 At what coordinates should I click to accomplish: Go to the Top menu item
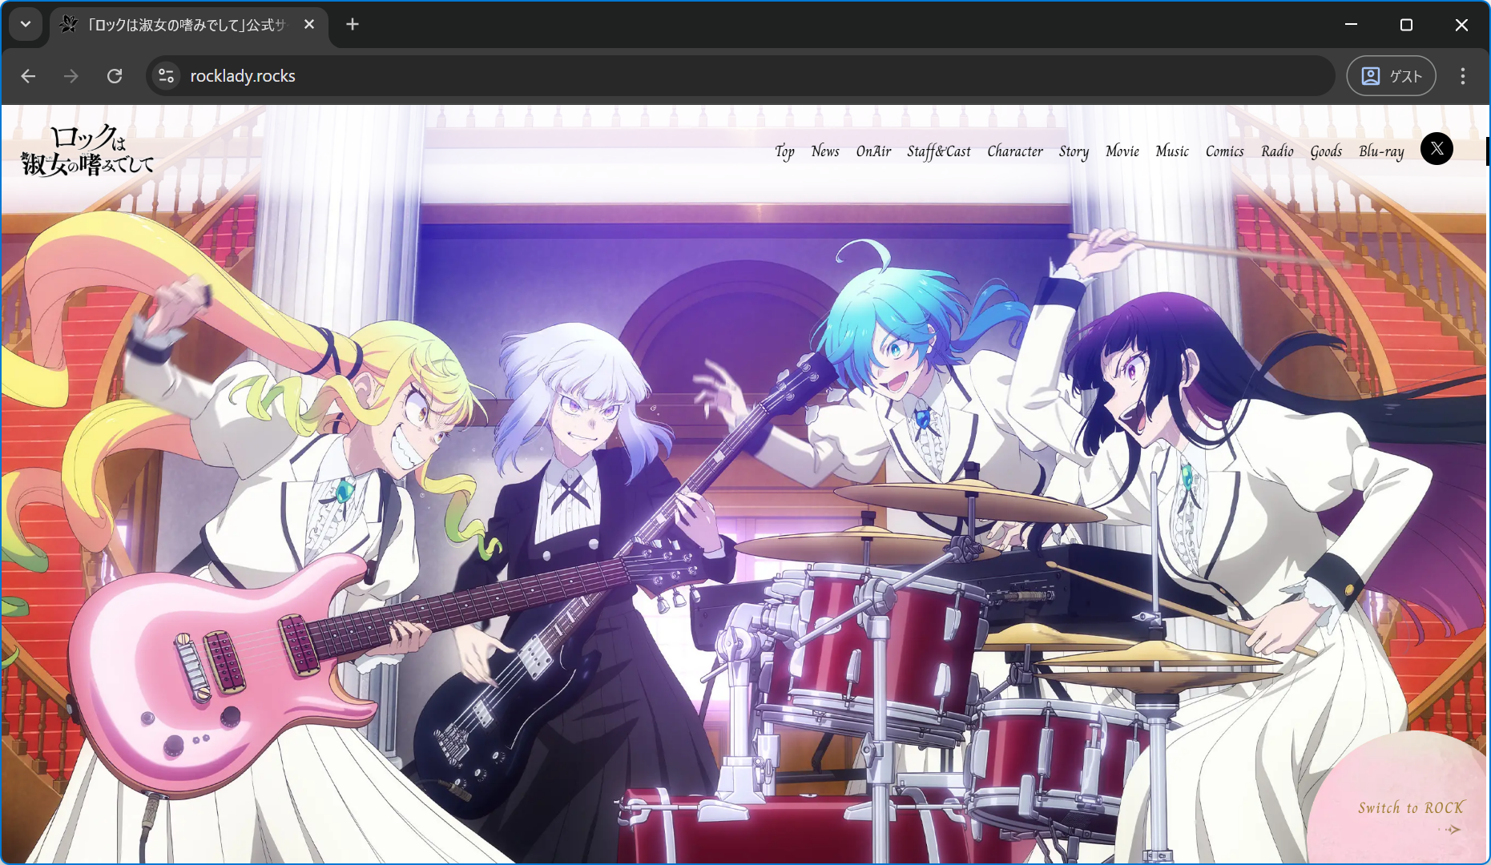tap(784, 151)
